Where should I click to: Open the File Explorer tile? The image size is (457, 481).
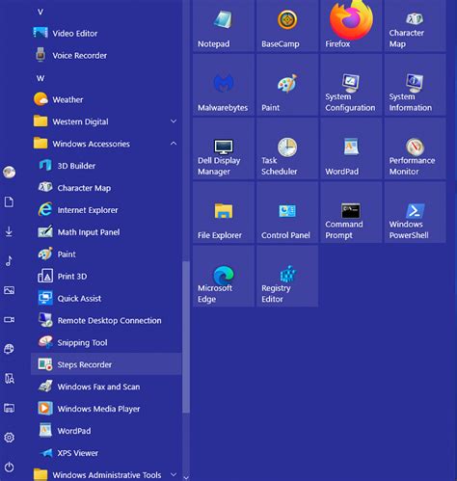224,212
